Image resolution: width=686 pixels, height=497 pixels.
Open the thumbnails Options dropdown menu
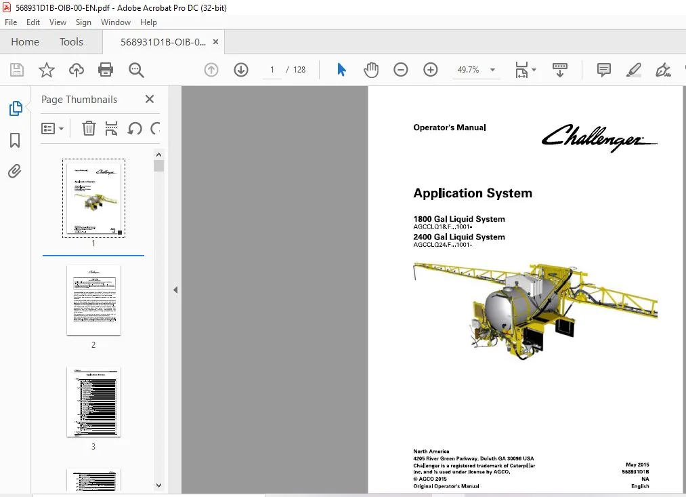pyautogui.click(x=52, y=128)
